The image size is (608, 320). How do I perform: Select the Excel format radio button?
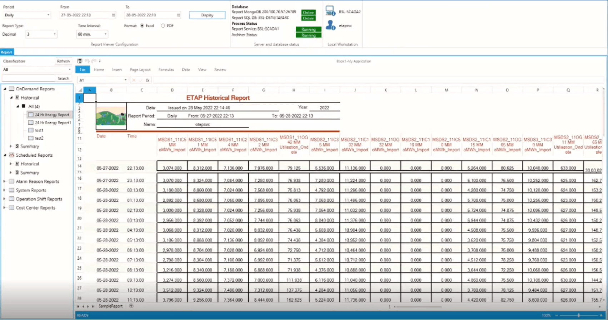[142, 26]
